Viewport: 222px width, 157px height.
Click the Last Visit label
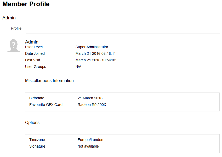click(33, 60)
